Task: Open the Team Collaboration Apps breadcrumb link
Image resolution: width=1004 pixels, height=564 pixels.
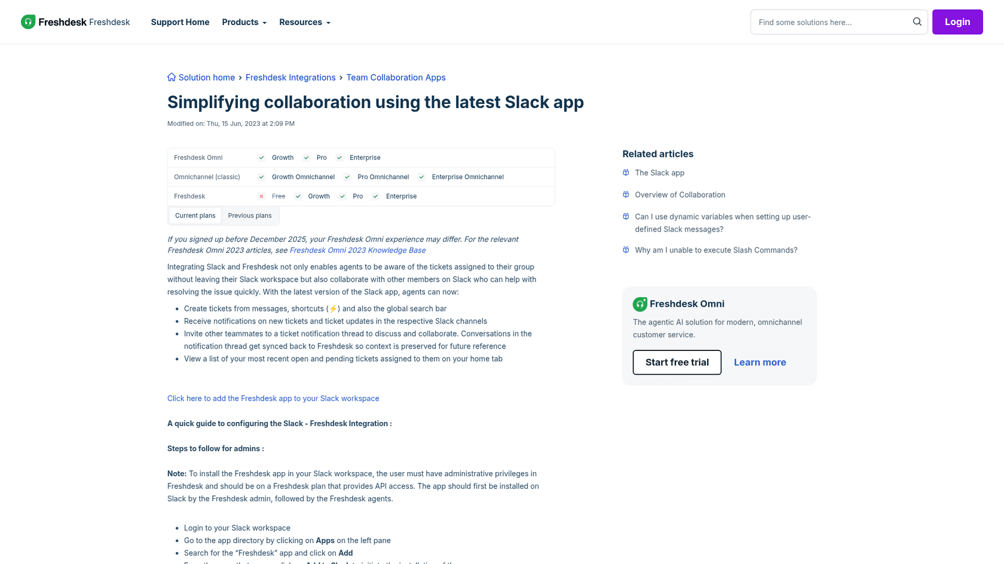Action: pyautogui.click(x=396, y=78)
